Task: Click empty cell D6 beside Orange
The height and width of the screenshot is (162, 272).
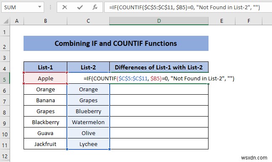Action: click(x=159, y=89)
